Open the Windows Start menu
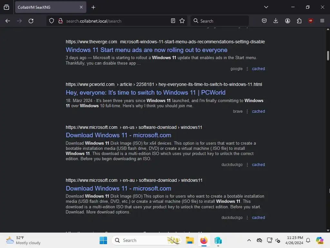The image size is (330, 248). (x=103, y=240)
